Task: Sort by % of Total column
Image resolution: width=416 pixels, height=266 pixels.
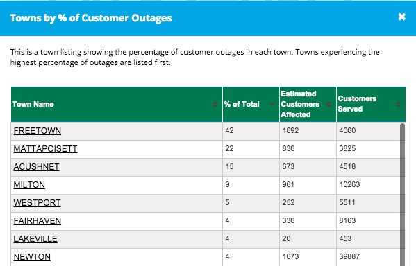Action: [251, 105]
